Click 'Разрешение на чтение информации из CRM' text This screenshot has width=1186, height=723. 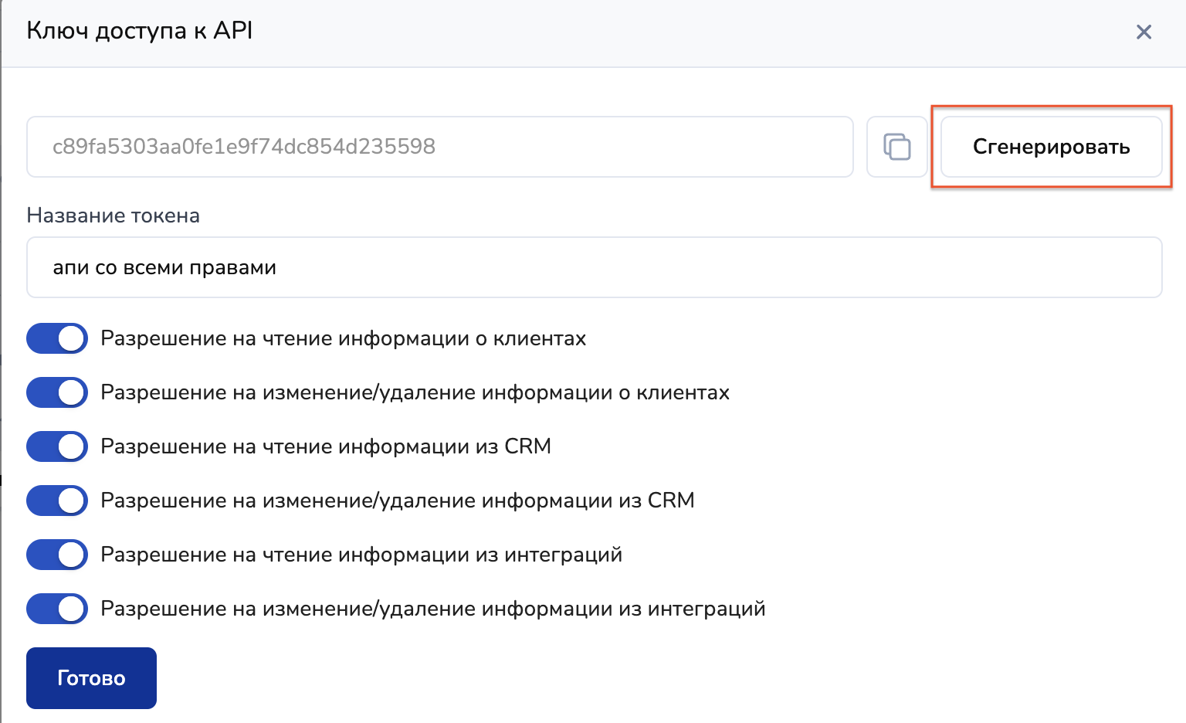pyautogui.click(x=326, y=446)
